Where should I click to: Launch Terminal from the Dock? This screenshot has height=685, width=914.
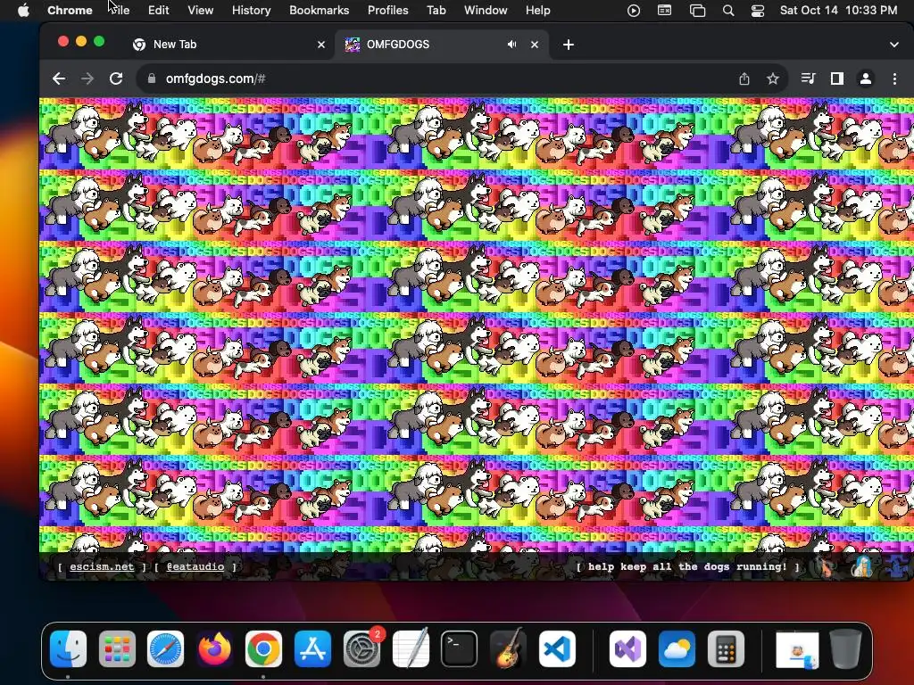(460, 649)
